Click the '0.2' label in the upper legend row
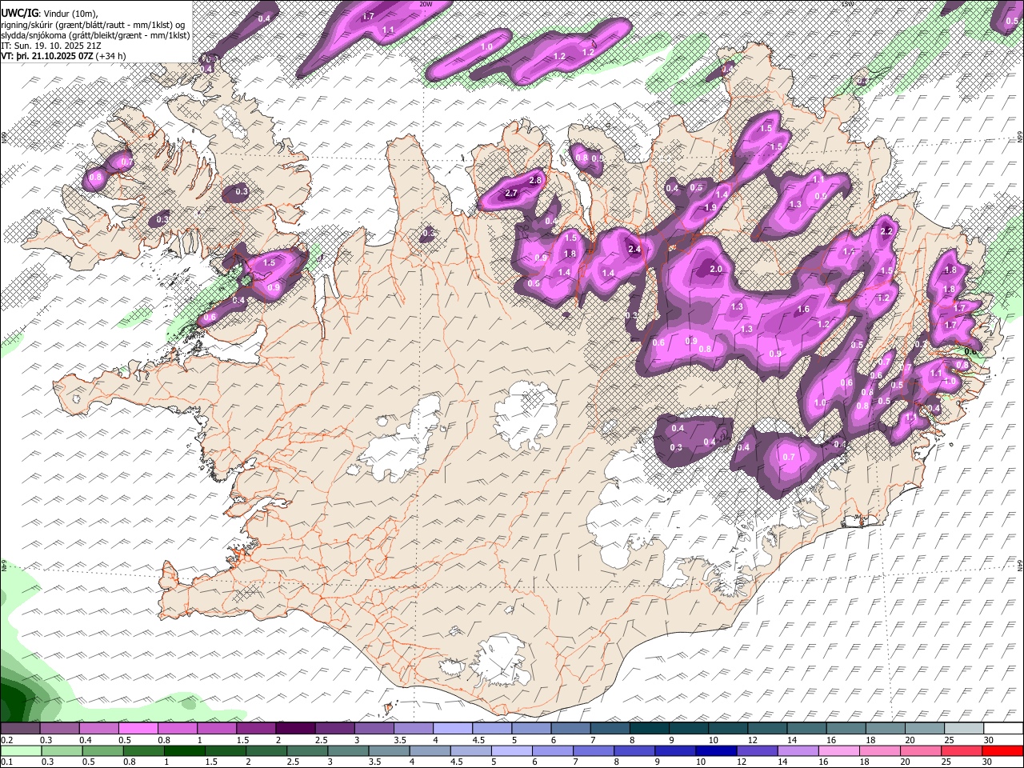The image size is (1024, 768). point(7,740)
